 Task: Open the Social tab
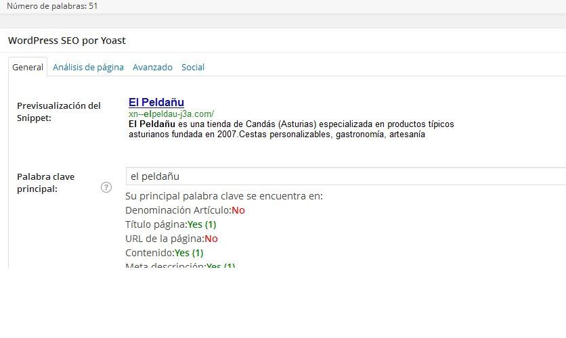(193, 68)
